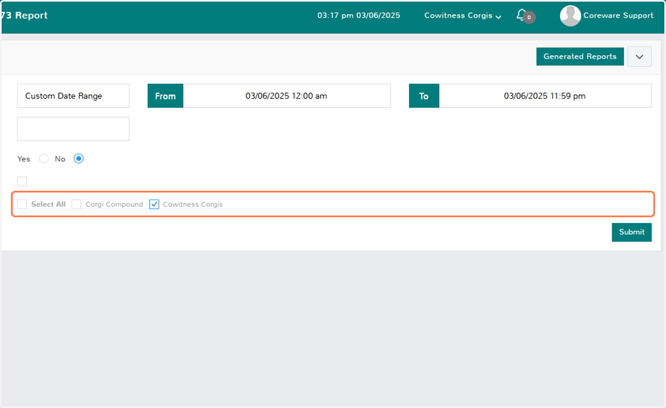The height and width of the screenshot is (408, 666).
Task: Submit the report form
Action: point(632,232)
